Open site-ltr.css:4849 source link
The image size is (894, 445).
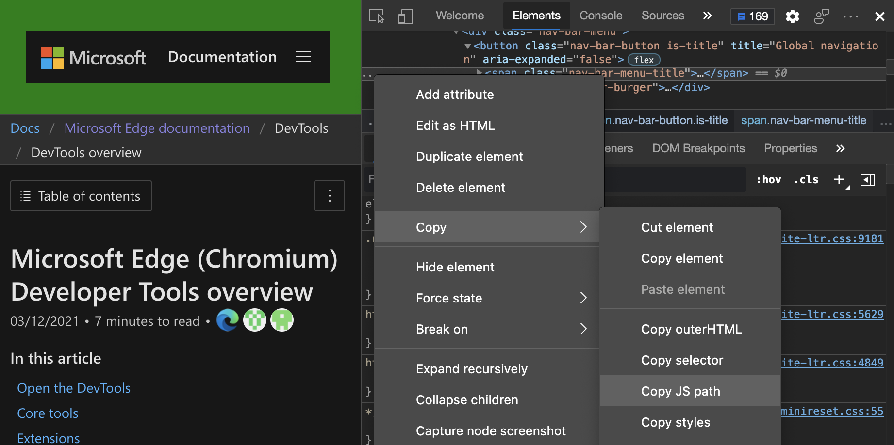[x=832, y=363]
